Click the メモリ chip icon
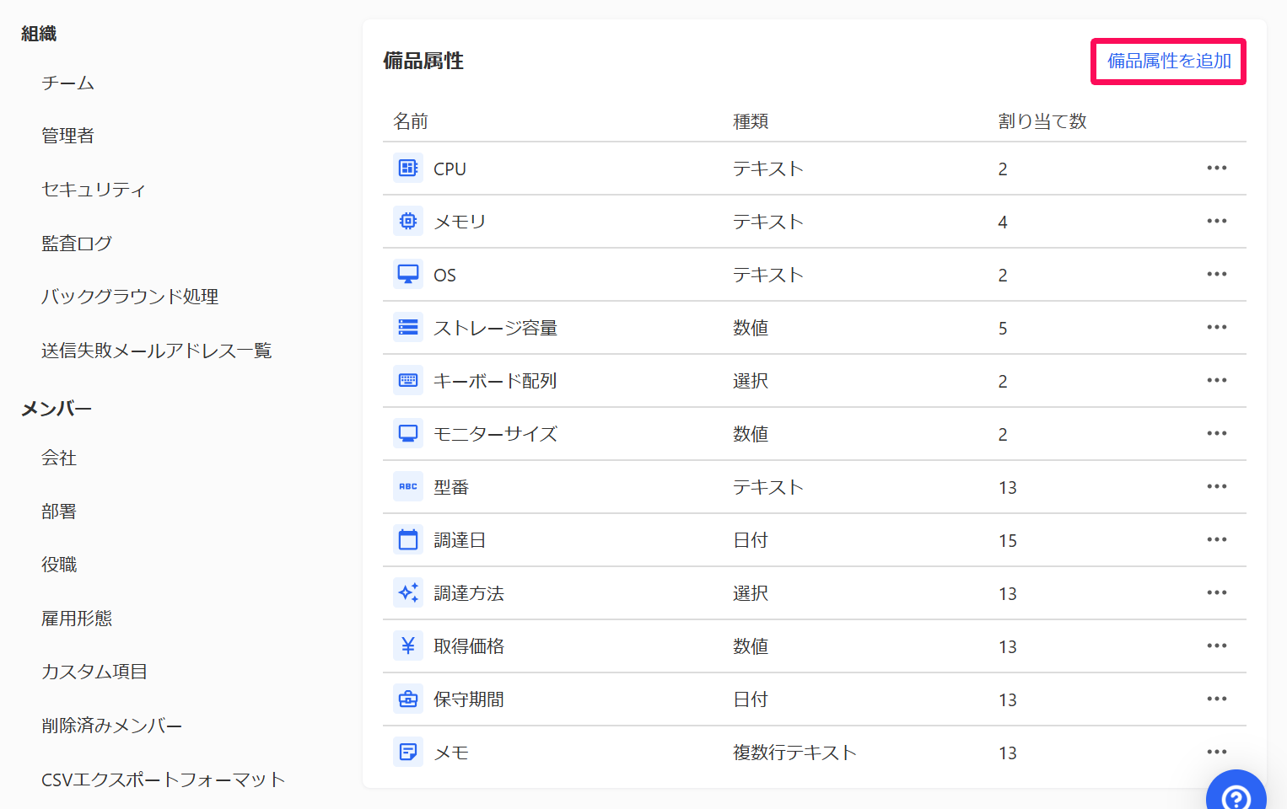 pos(408,222)
